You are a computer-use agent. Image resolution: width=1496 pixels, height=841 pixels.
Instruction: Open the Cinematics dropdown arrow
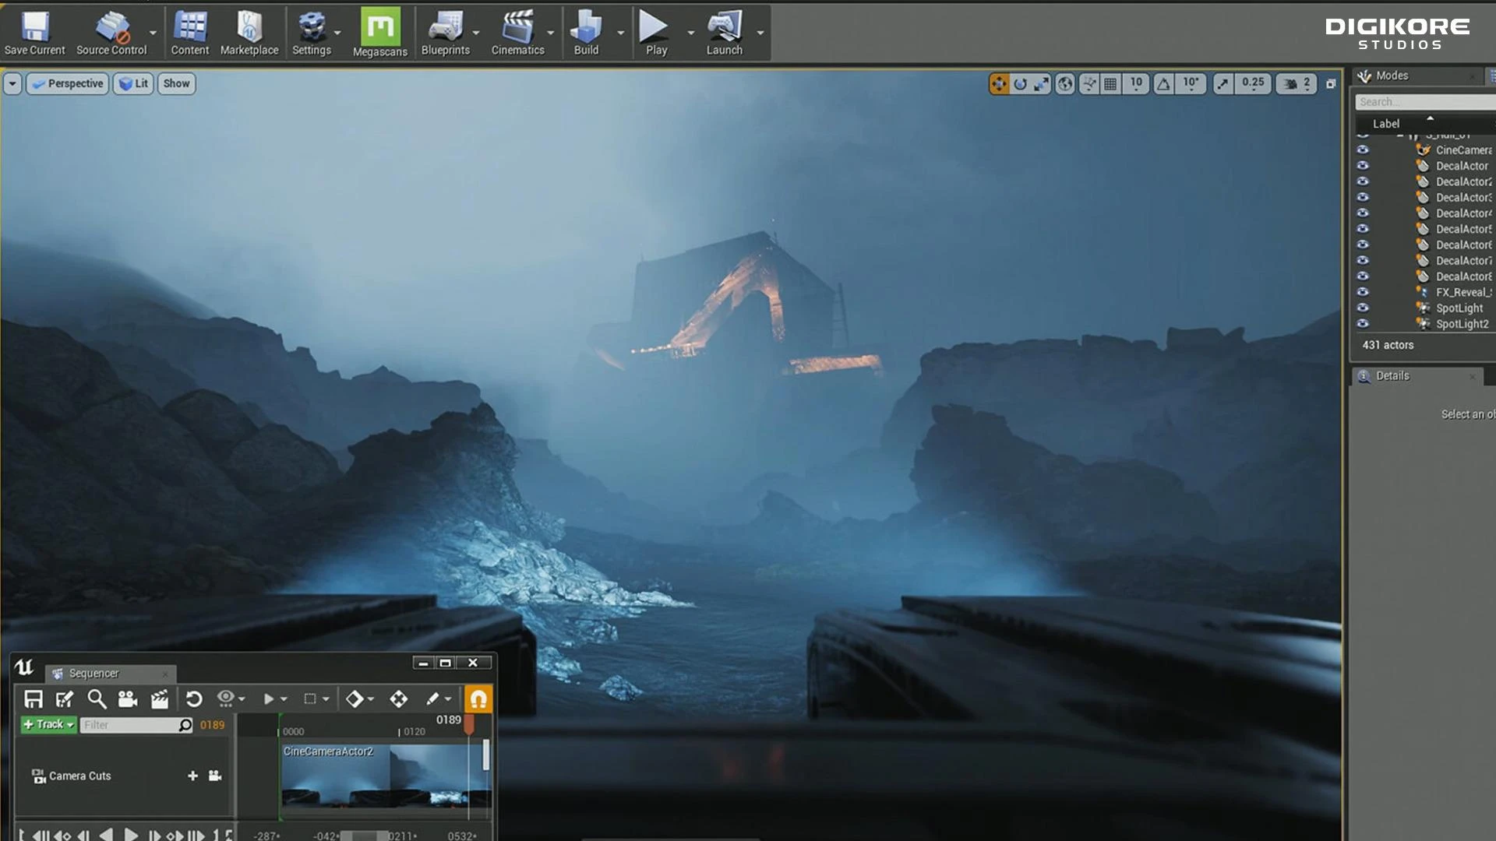(x=551, y=33)
